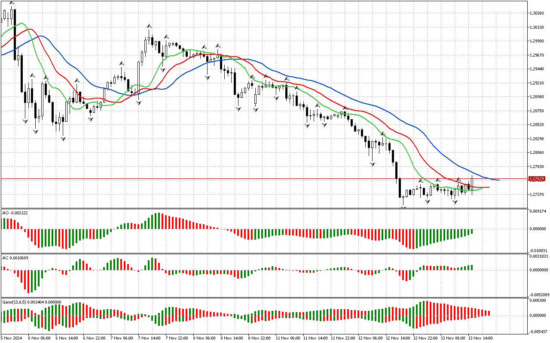Select the current price tag 1.27629
This screenshot has width=550, height=343.
point(537,178)
